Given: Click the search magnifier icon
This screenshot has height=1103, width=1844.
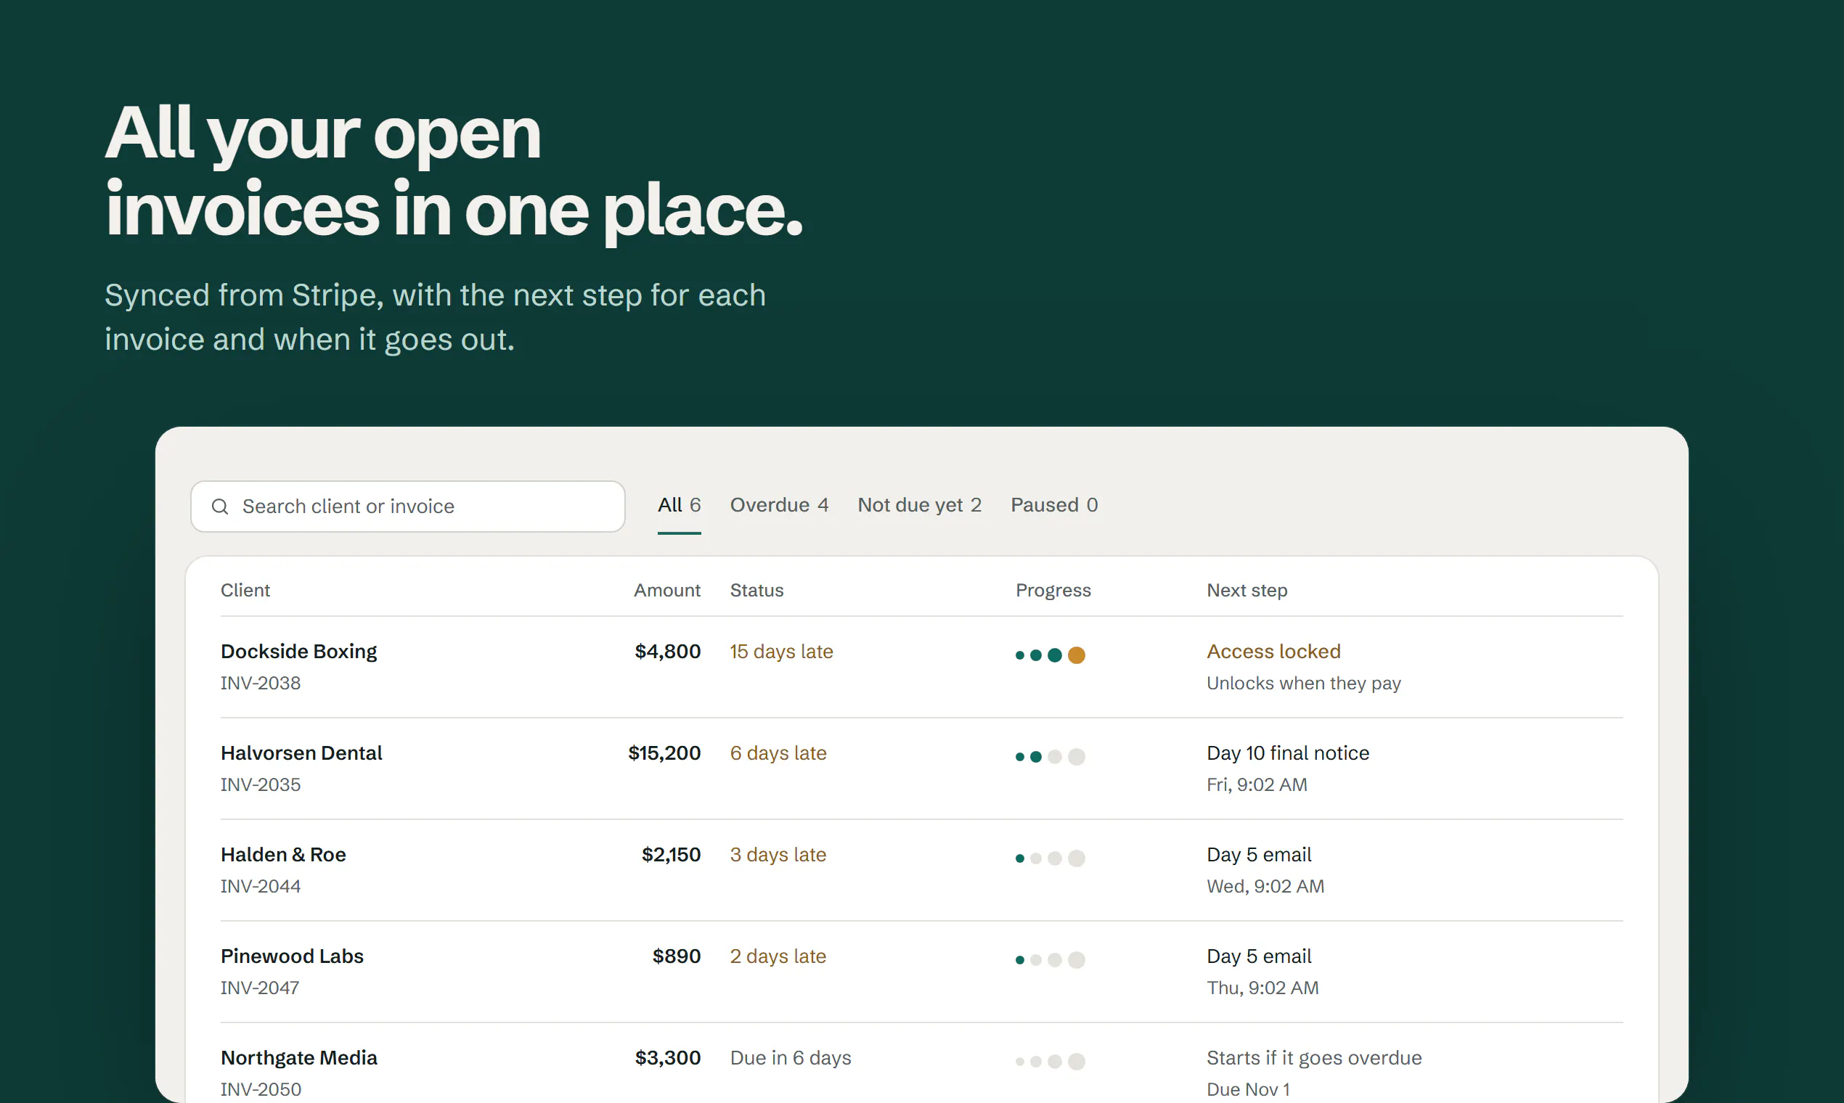Looking at the screenshot, I should point(220,507).
